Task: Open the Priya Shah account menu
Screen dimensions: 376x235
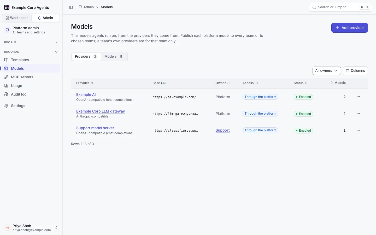Action: click(x=31, y=228)
